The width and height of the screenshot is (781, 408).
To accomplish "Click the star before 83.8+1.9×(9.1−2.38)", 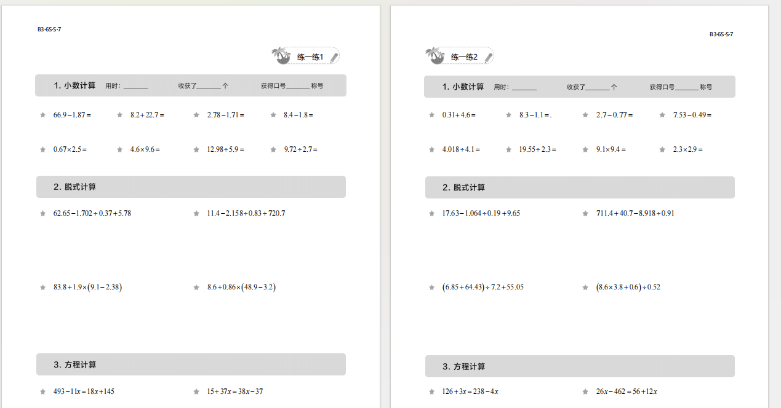I will [x=43, y=287].
